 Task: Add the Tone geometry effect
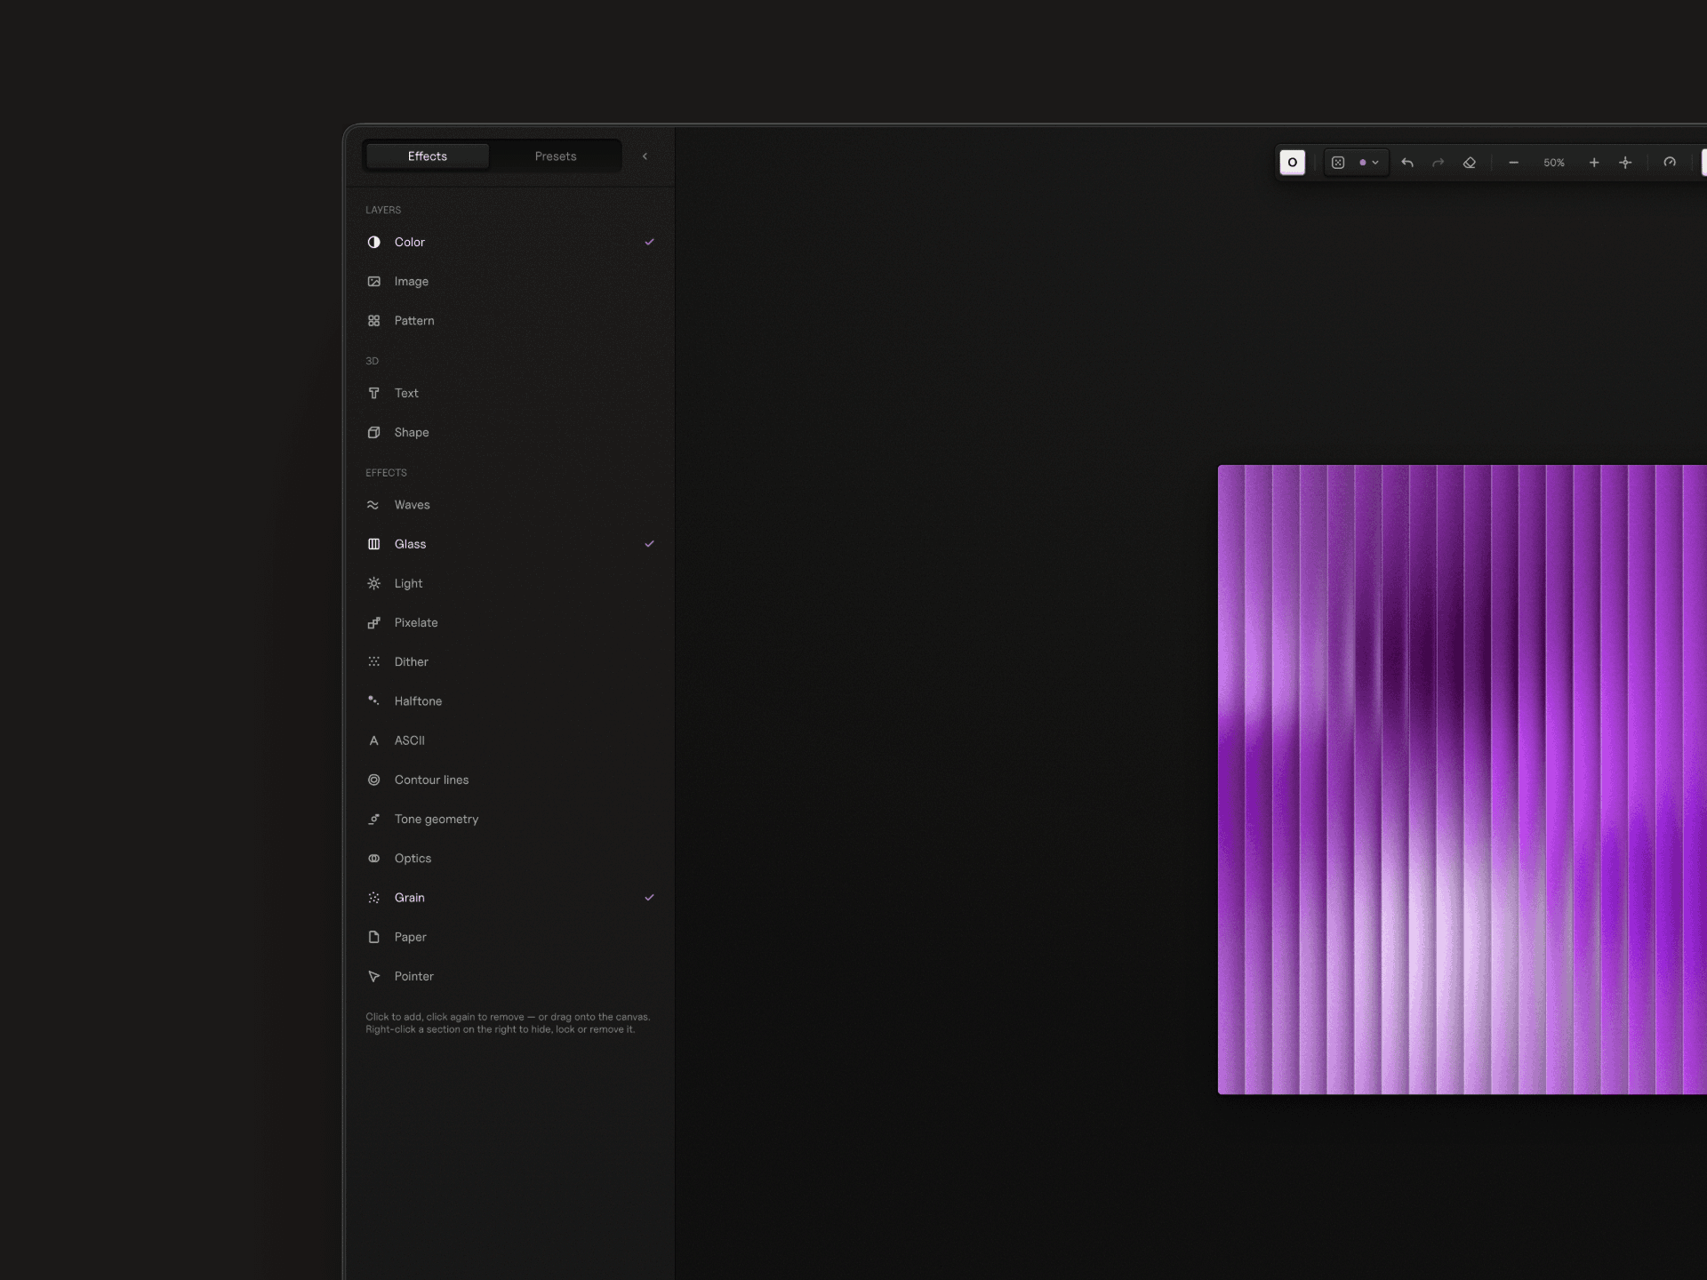pyautogui.click(x=510, y=819)
